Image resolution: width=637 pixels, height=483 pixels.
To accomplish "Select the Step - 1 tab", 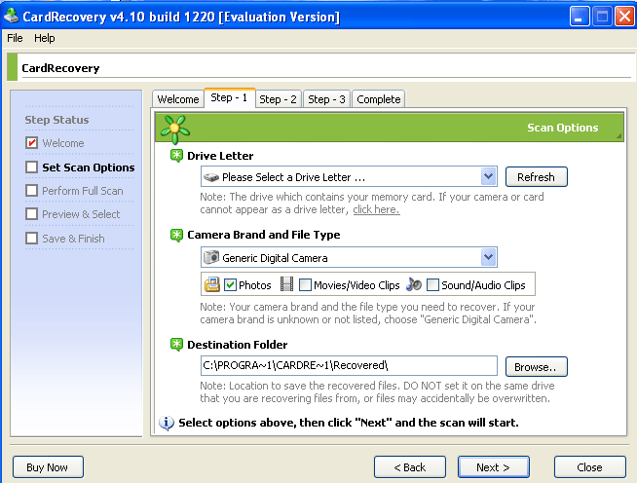I will point(229,98).
